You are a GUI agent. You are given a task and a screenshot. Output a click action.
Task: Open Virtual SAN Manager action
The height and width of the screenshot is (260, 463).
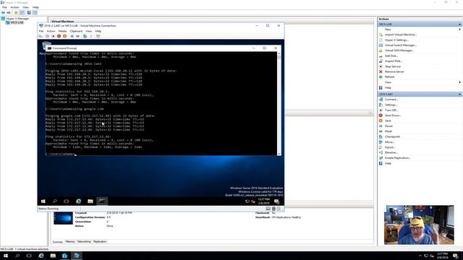point(399,51)
